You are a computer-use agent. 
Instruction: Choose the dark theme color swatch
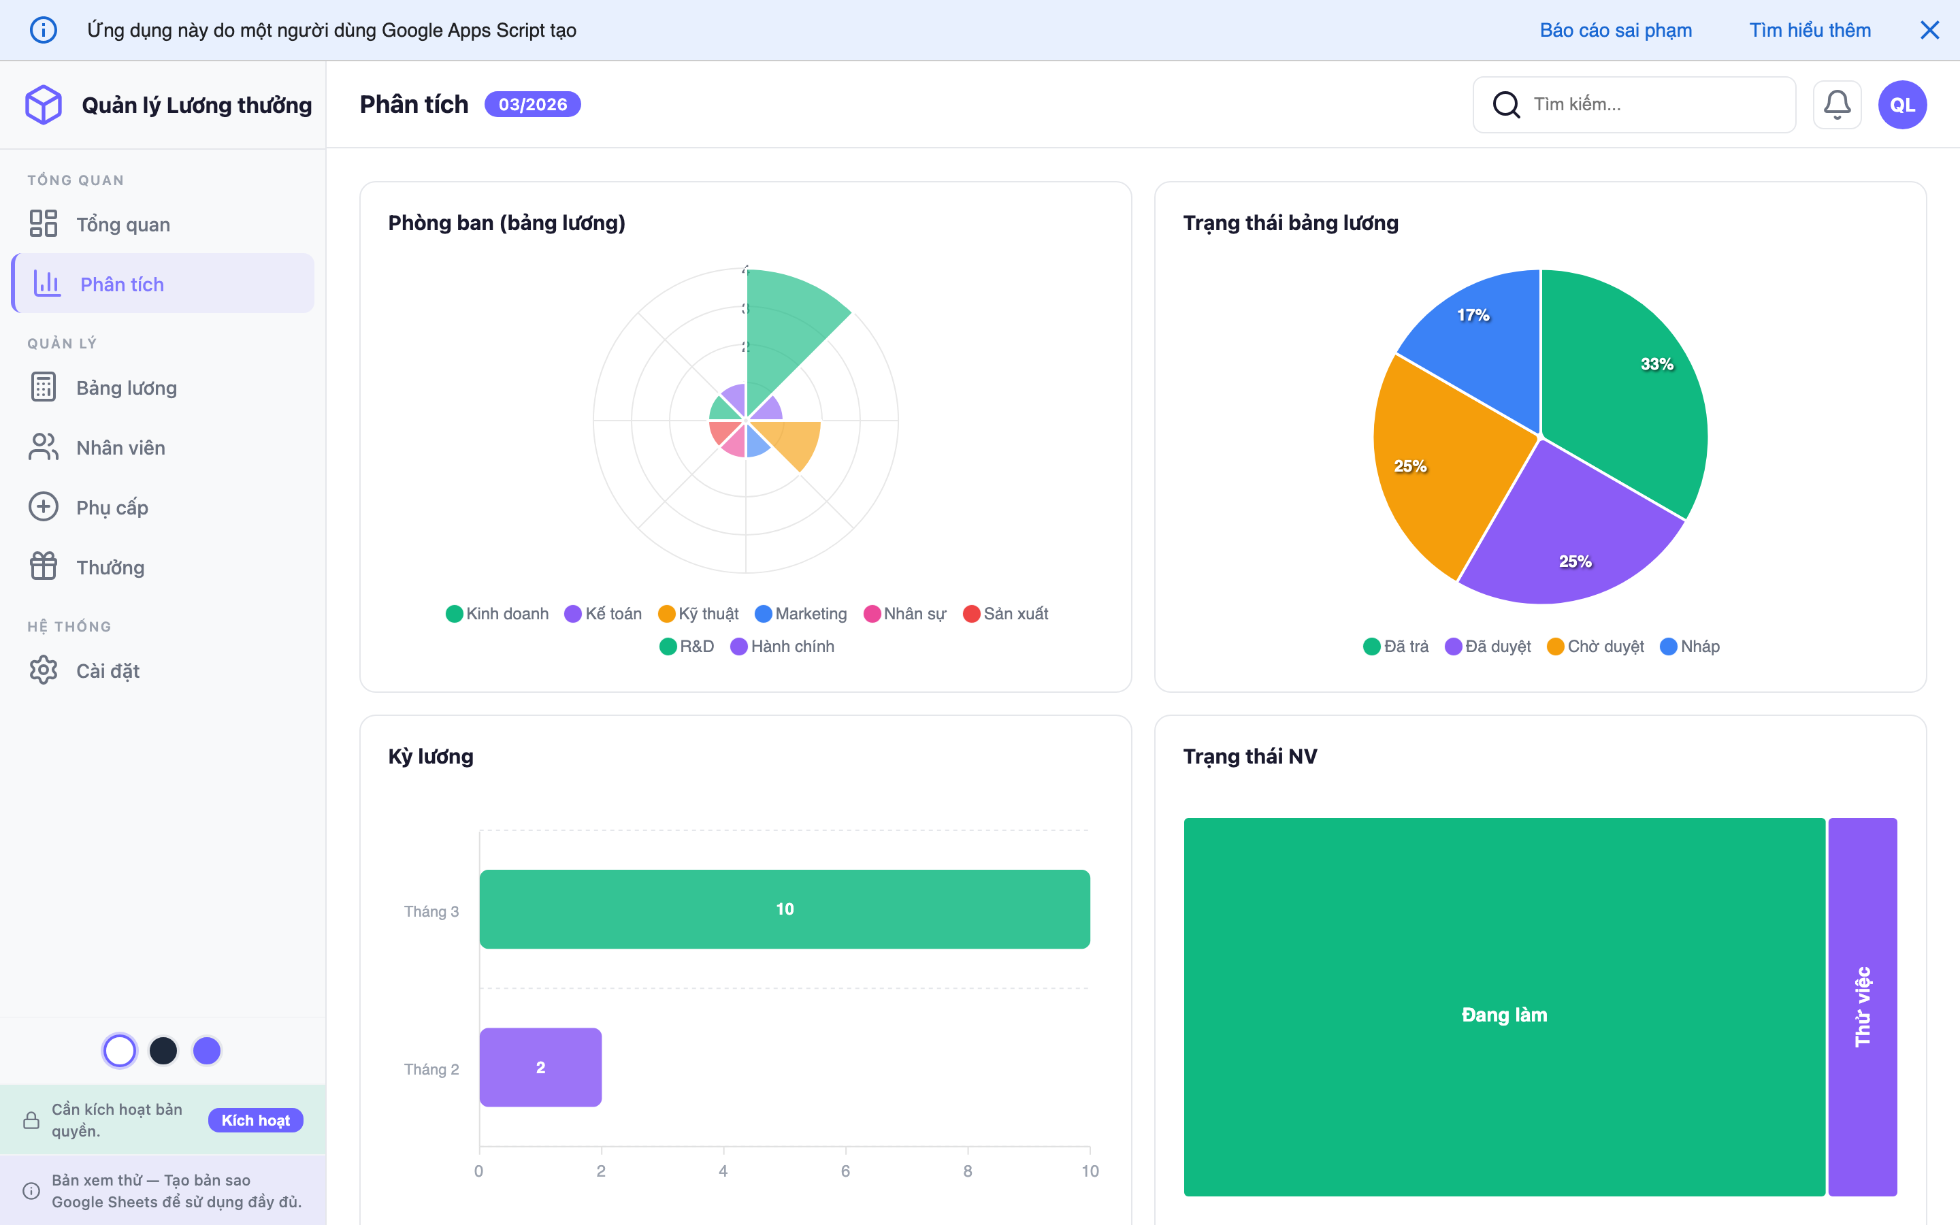click(x=163, y=1051)
